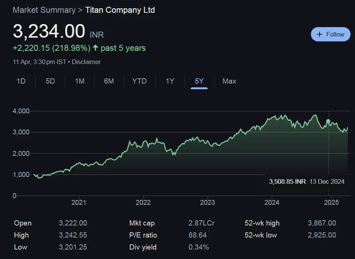Click the Mkt cap value 2.87LCr
Screen dimensions: 355x259
pyautogui.click(x=202, y=223)
